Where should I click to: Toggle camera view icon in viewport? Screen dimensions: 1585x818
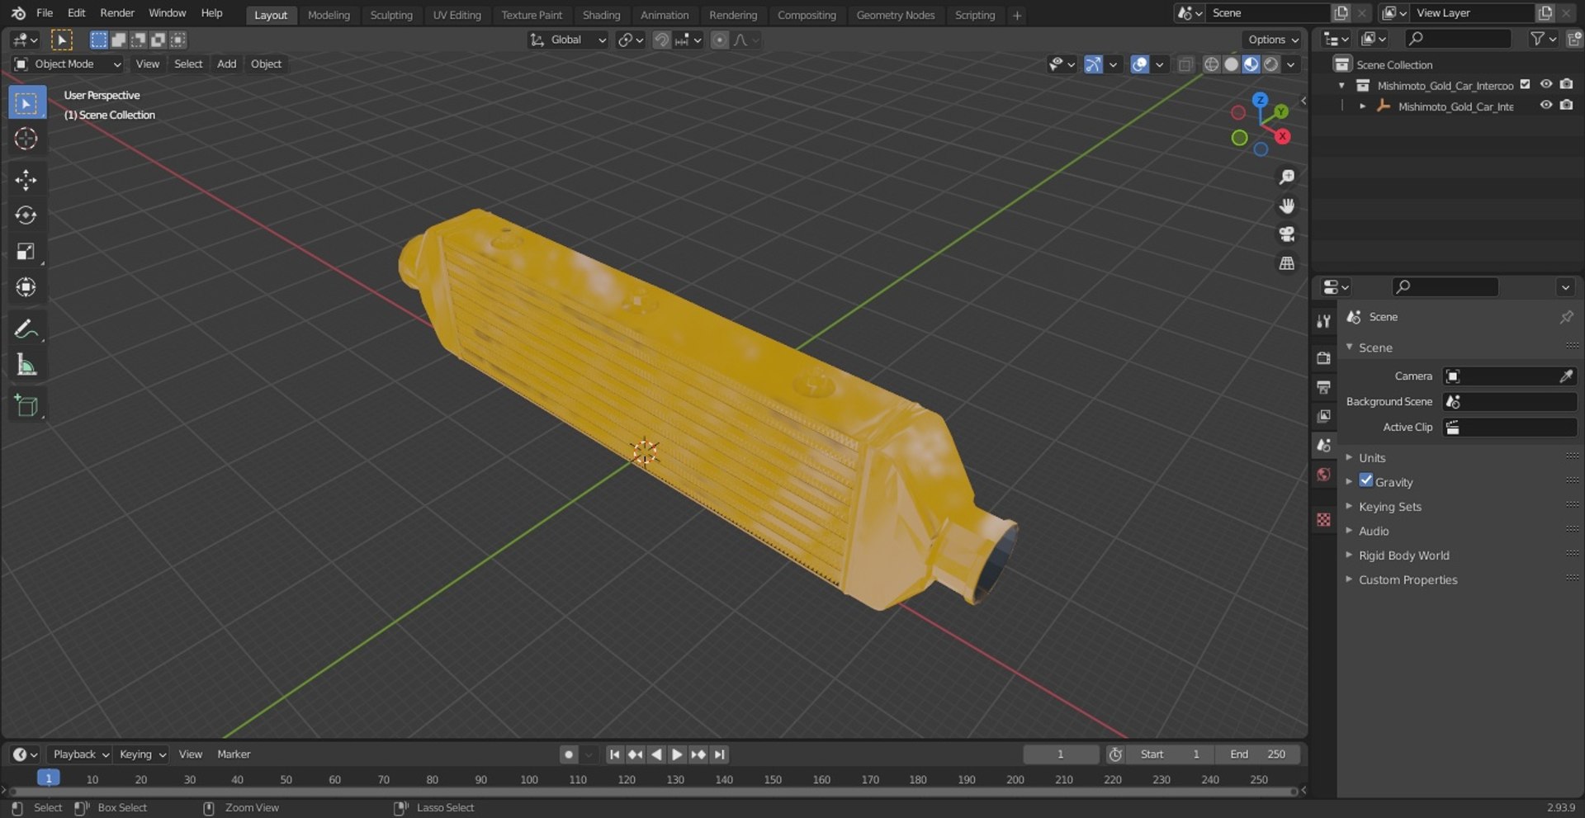(x=1286, y=234)
